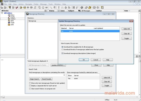This screenshot has width=141, height=101.
Task: Sort by the Subject column header
Action: (71, 11)
